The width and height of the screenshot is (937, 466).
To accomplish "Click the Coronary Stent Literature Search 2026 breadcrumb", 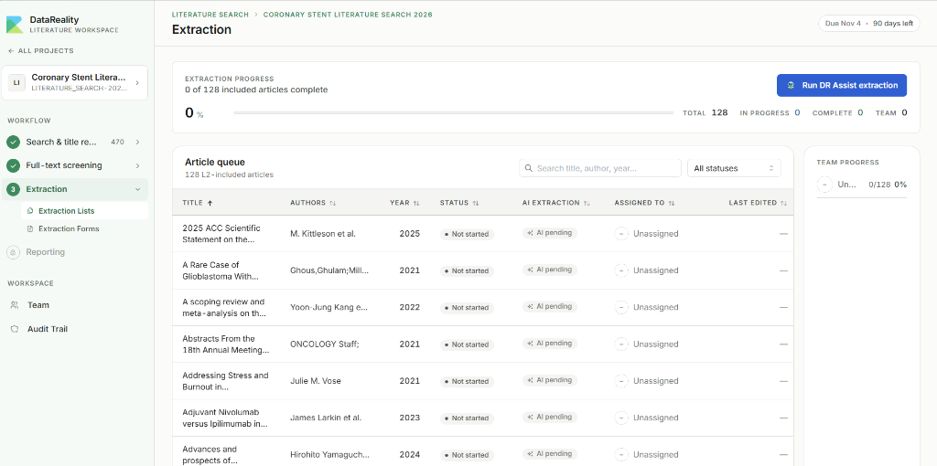I will [x=348, y=15].
